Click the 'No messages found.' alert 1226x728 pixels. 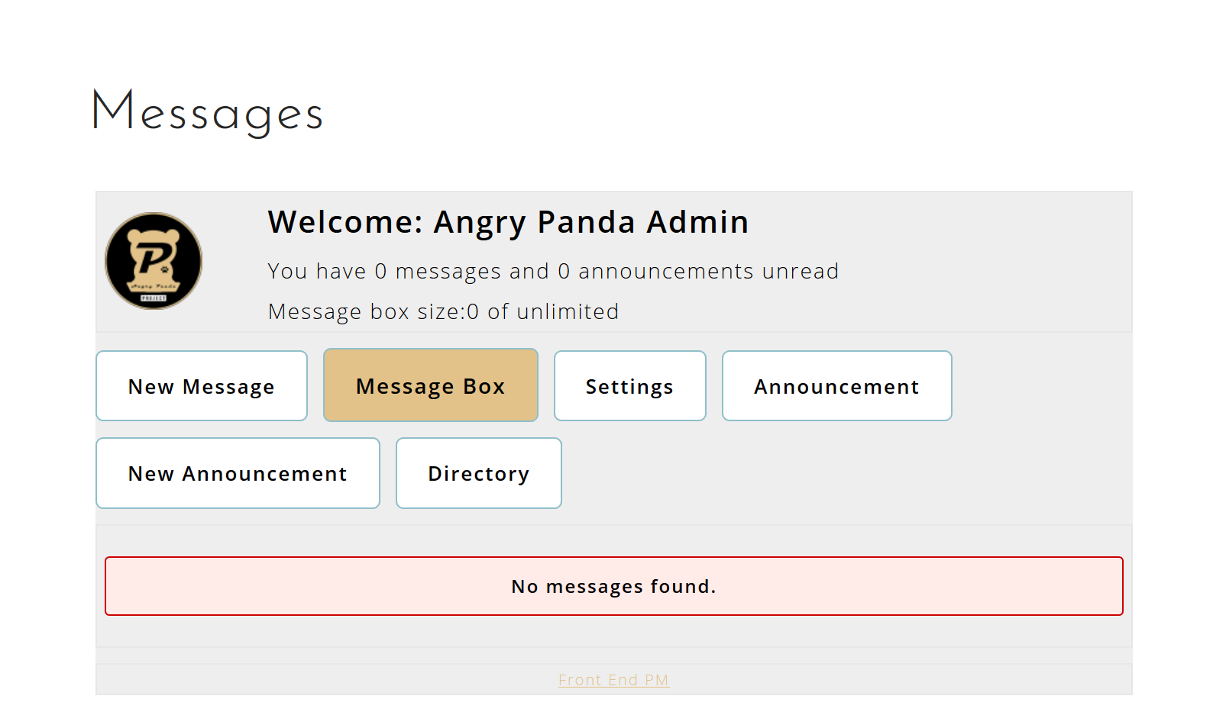tap(613, 586)
